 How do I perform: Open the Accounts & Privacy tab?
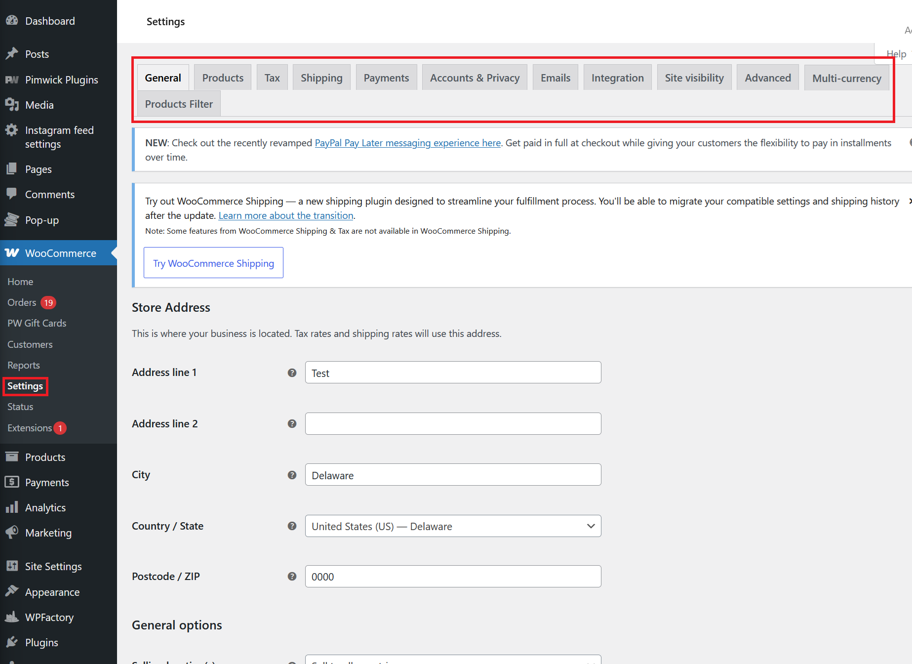coord(475,78)
